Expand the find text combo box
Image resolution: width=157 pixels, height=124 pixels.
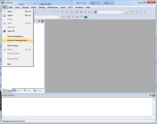[122, 12]
